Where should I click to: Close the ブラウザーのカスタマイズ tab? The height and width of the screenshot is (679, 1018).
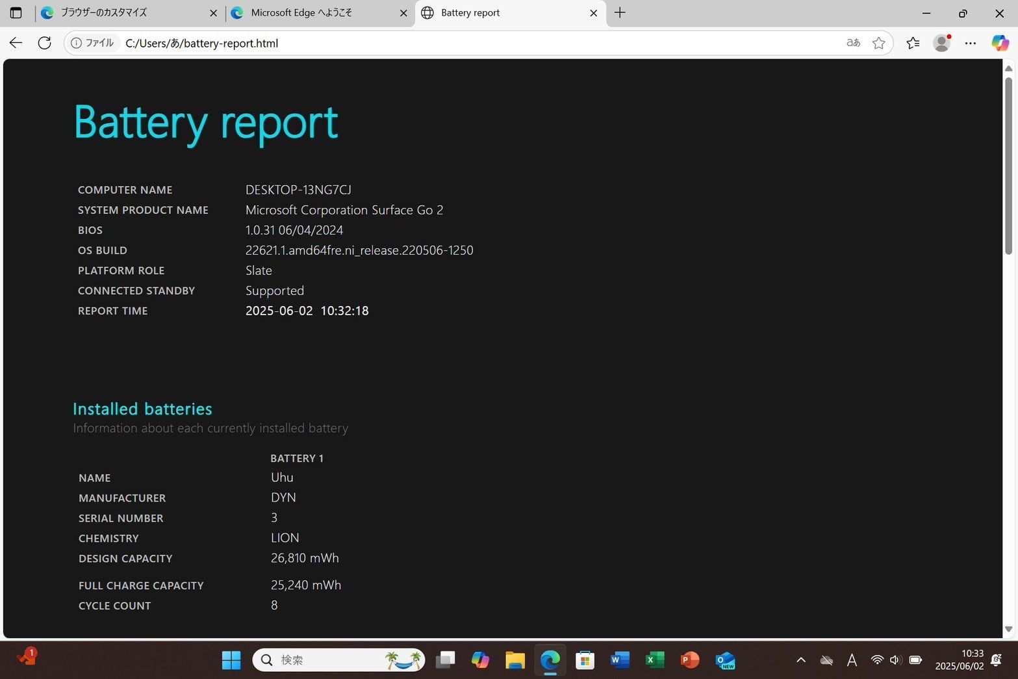click(x=213, y=13)
